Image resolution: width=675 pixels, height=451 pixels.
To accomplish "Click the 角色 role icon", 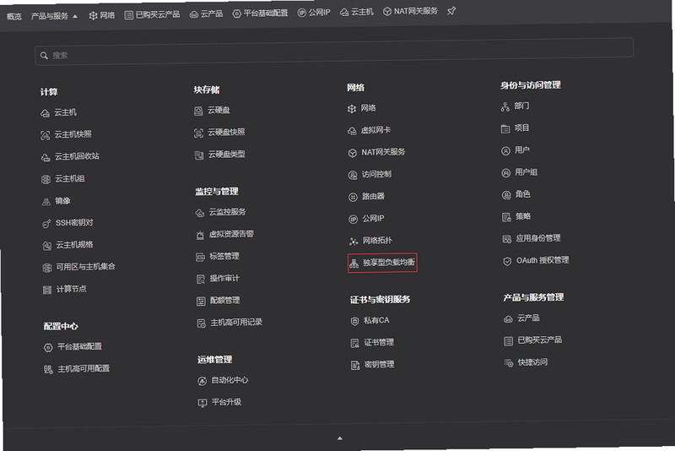I will pyautogui.click(x=506, y=195).
